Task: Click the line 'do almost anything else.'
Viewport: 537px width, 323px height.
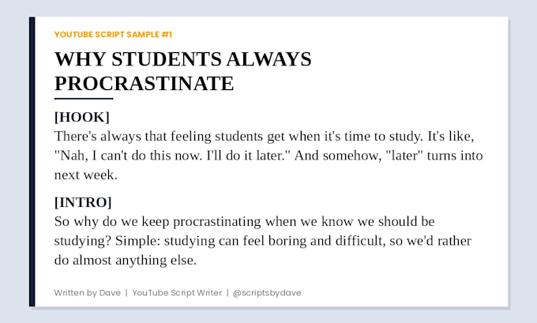Action: pos(126,261)
